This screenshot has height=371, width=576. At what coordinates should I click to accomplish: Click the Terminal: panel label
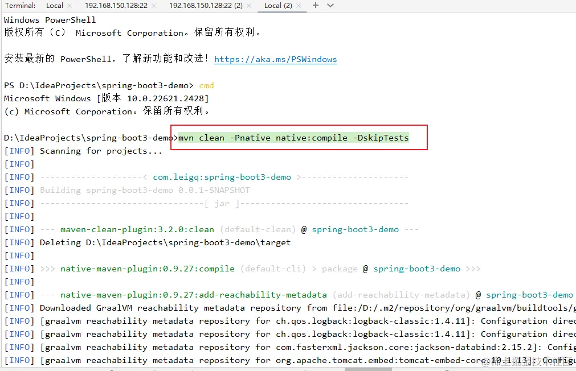coord(21,6)
